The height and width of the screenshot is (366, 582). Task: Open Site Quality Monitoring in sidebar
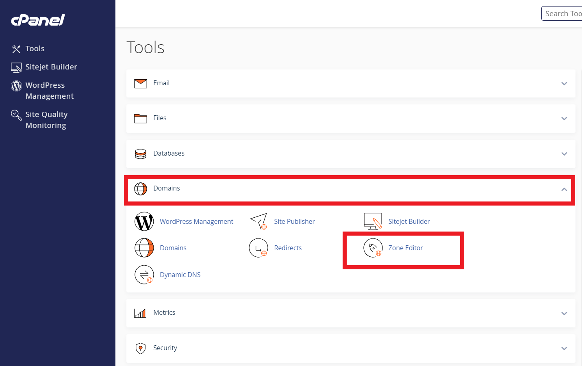click(46, 120)
